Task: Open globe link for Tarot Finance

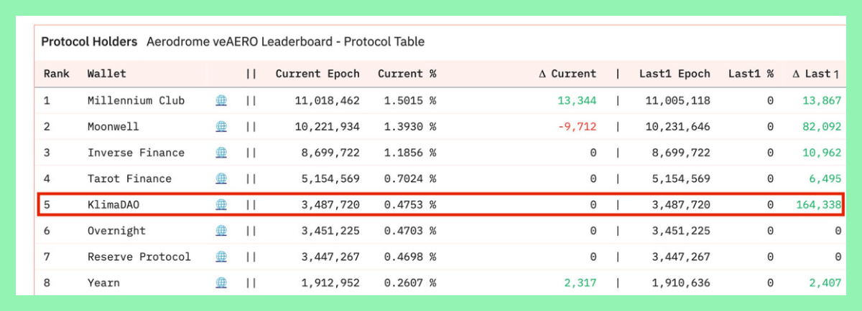Action: point(221,178)
